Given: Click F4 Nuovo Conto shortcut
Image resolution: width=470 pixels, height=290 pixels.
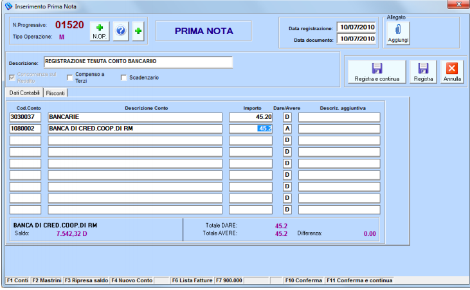Looking at the screenshot, I should click(x=132, y=280).
